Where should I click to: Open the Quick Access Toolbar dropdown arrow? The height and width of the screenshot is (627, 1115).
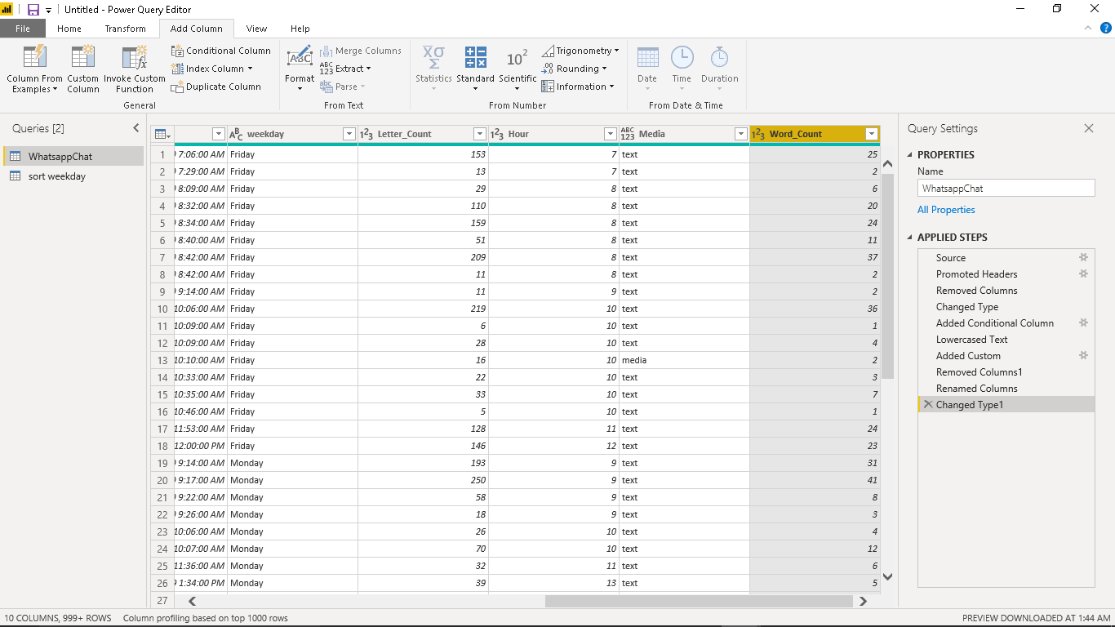pyautogui.click(x=48, y=10)
